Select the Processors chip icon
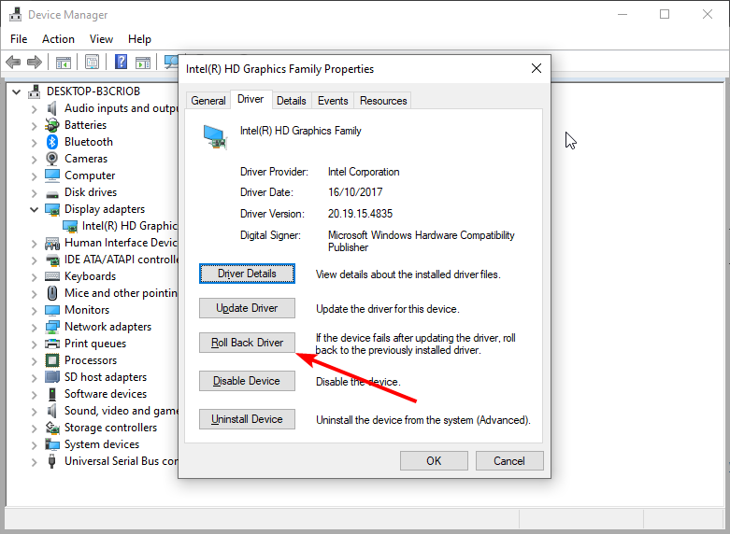Screen dimensions: 730x534 click(x=52, y=360)
